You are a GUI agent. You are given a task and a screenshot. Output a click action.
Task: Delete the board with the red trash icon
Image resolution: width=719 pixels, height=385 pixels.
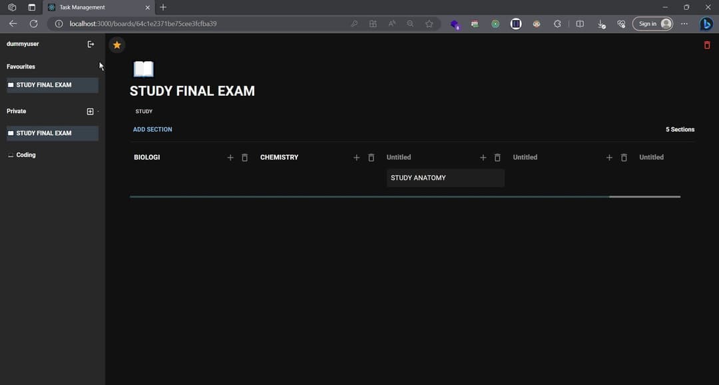pos(707,45)
